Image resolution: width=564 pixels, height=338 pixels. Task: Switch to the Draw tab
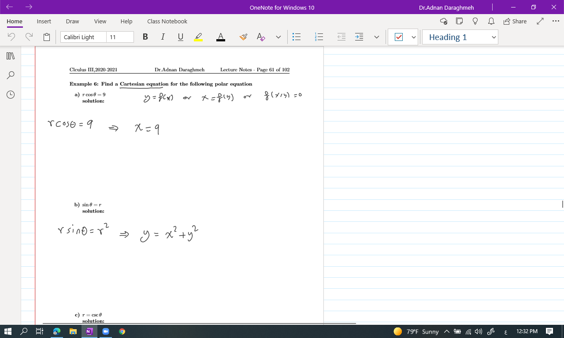[72, 21]
